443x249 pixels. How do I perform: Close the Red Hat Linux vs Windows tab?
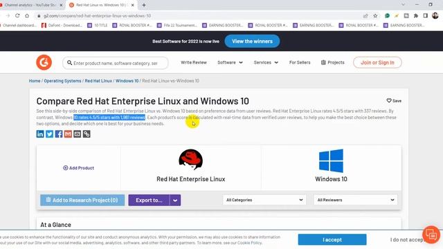click(x=132, y=5)
